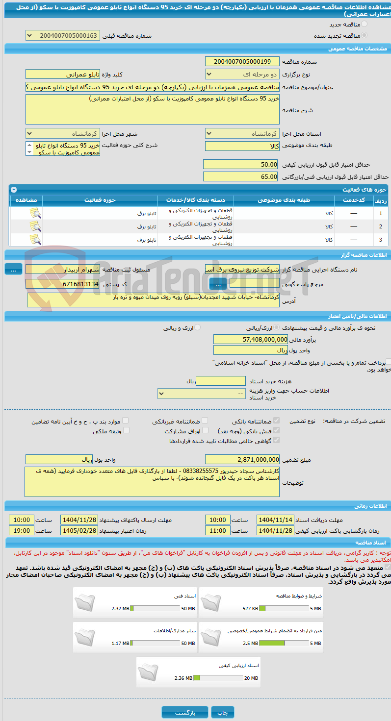Click minimum technical score field 65.00

[241, 176]
